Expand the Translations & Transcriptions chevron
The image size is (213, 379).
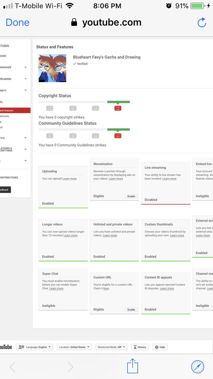click(26, 149)
